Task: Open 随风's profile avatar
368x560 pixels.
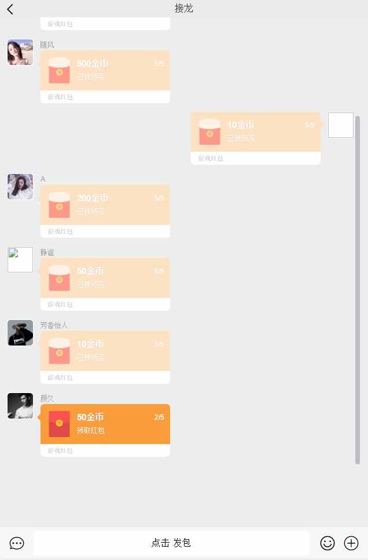Action: [20, 53]
